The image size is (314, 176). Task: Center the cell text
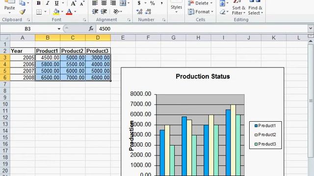coord(104,3)
